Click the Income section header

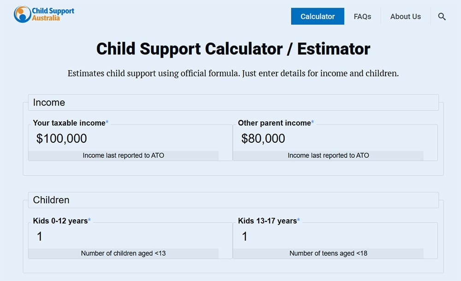tap(49, 102)
